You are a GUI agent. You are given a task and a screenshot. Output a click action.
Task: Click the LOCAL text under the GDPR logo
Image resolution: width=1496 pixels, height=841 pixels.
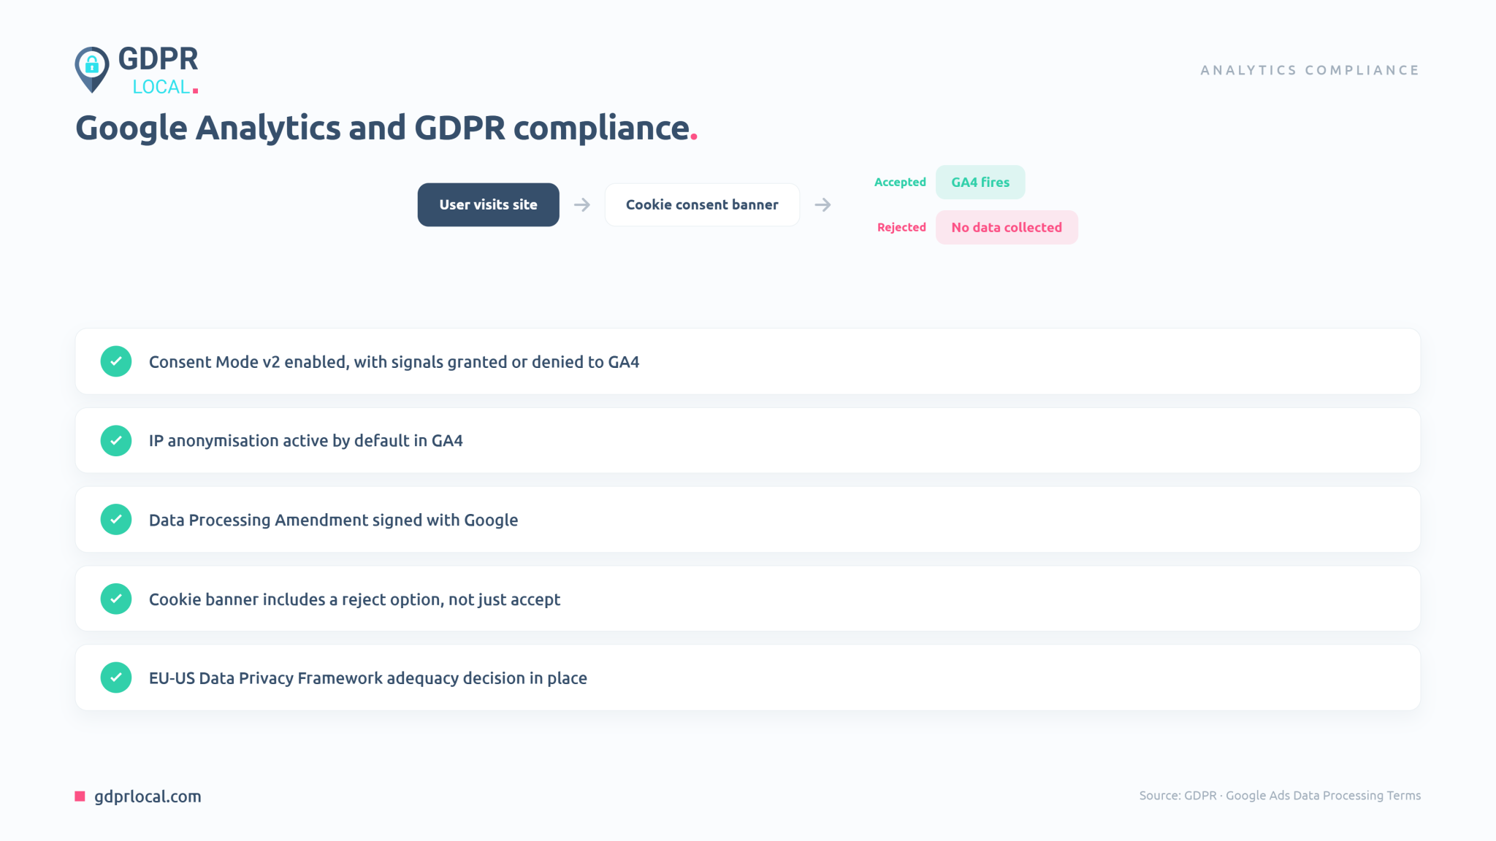(x=161, y=87)
